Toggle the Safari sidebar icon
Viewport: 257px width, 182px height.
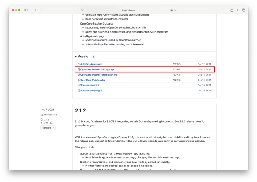(x=26, y=10)
